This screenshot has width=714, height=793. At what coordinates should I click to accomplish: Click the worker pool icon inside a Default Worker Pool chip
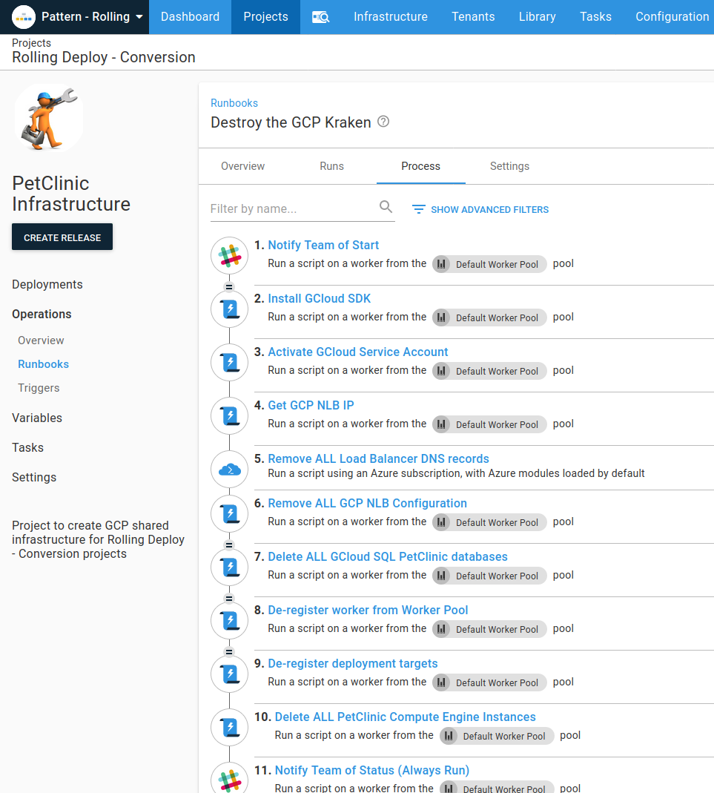tap(440, 264)
